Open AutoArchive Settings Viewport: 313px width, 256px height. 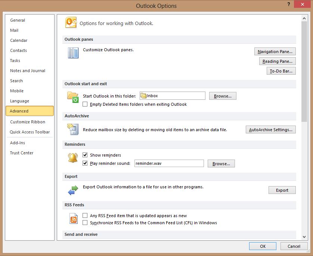pos(271,130)
